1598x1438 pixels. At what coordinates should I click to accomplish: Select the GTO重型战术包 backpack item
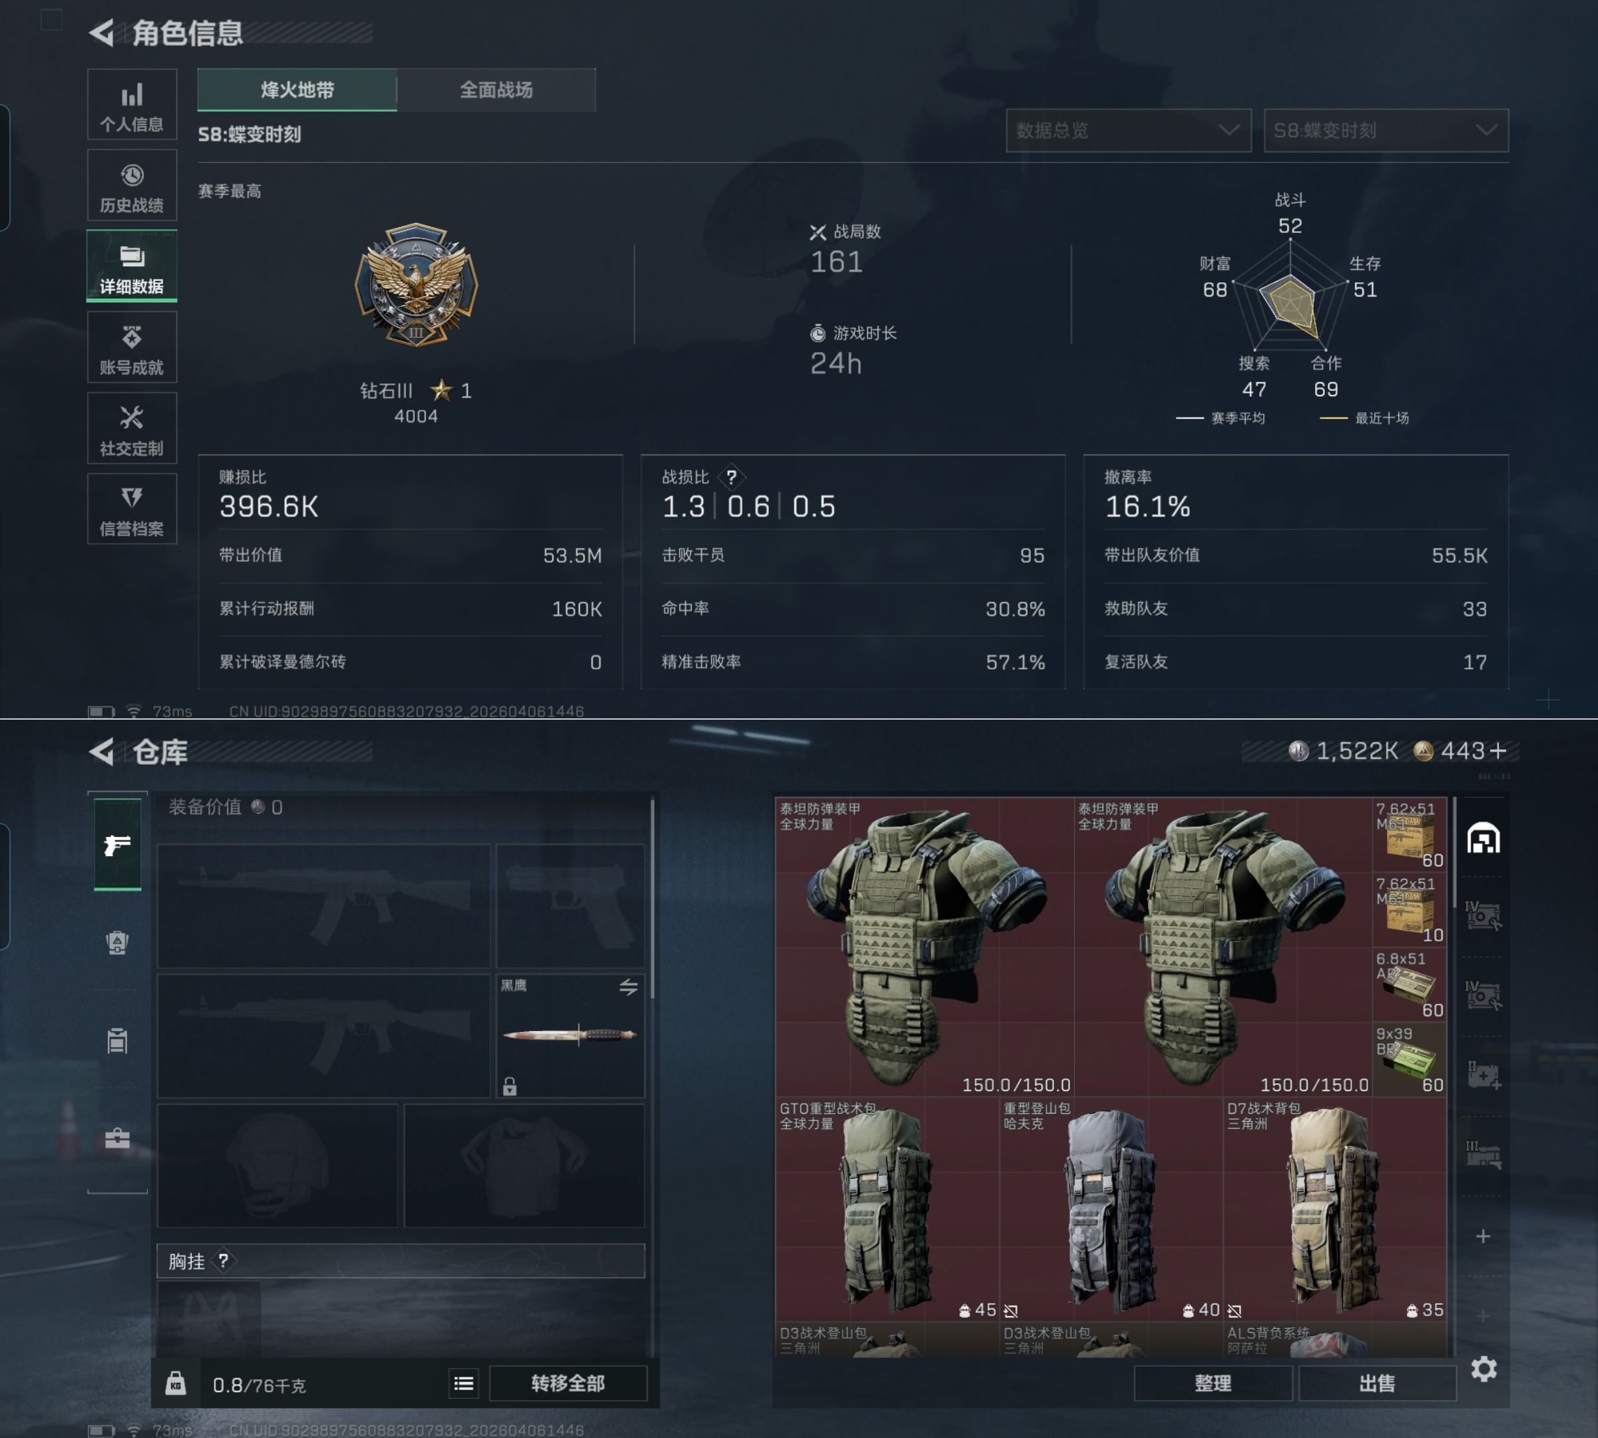pos(886,1209)
